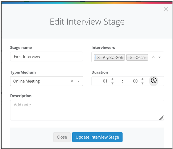This screenshot has width=173, height=149.
Task: Close the Edit Interview Stage dialog with X
Action: pos(166,9)
